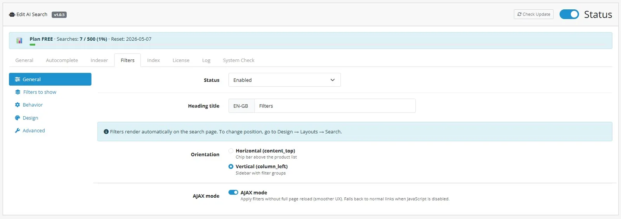Image resolution: width=621 pixels, height=219 pixels.
Task: Click Sidebar with filter groups text
Action: coord(260,173)
